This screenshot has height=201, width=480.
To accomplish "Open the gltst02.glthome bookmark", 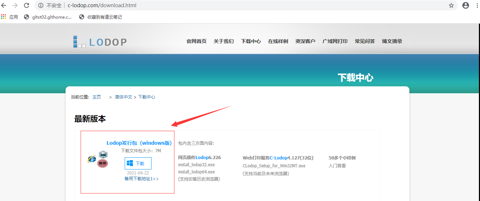I will (x=48, y=17).
